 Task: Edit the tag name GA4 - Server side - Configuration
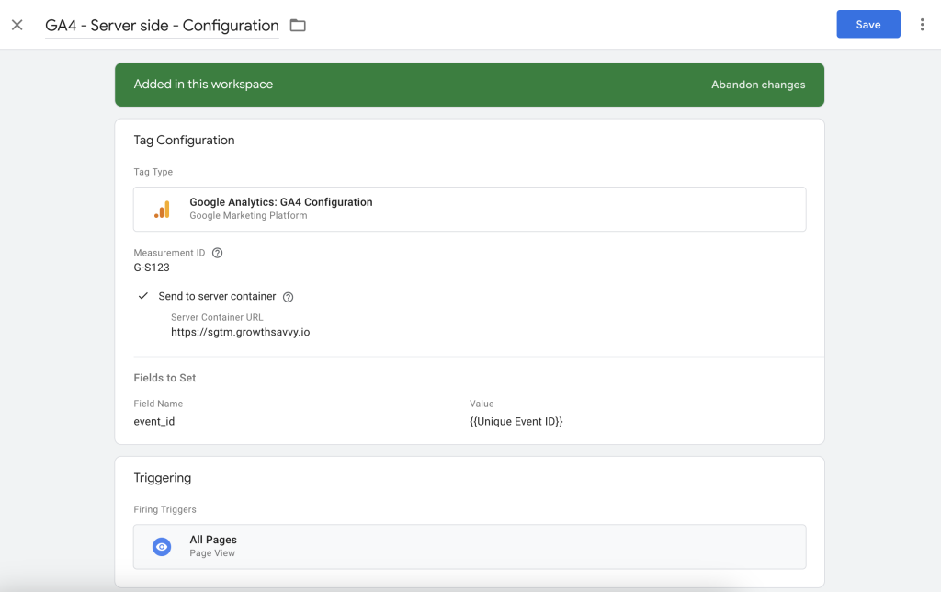pyautogui.click(x=162, y=26)
